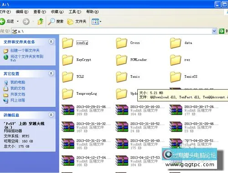The image size is (228, 173).
Task: Click the Back (后退) arrow button
Action: point(3,21)
